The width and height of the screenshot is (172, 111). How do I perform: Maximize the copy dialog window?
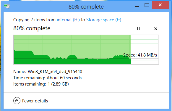(147, 5)
